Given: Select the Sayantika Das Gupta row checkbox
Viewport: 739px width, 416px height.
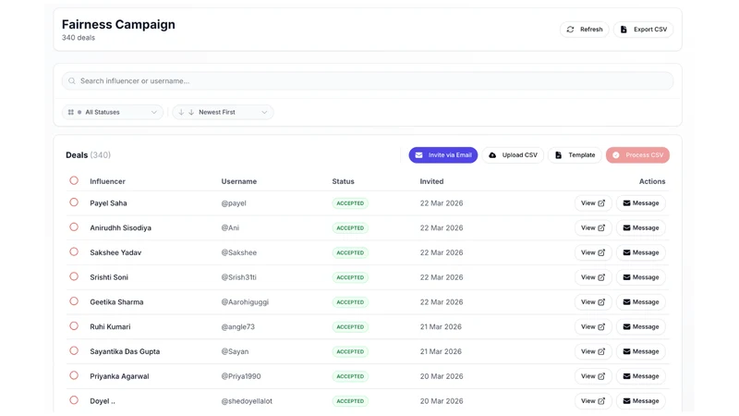Looking at the screenshot, I should (74, 350).
